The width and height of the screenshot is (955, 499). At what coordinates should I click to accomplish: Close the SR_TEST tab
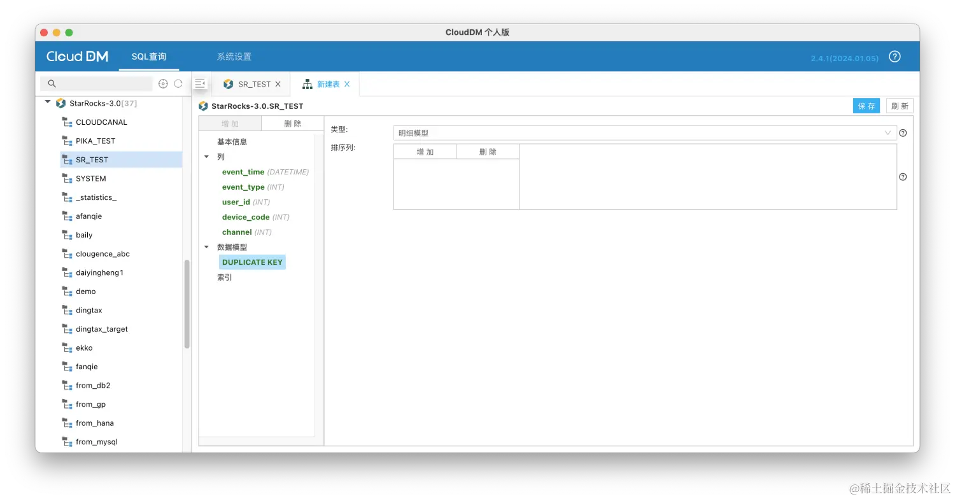pos(278,84)
